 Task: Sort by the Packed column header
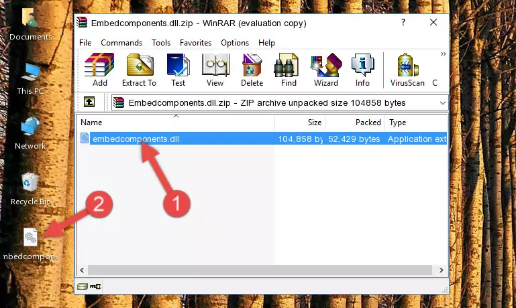355,123
